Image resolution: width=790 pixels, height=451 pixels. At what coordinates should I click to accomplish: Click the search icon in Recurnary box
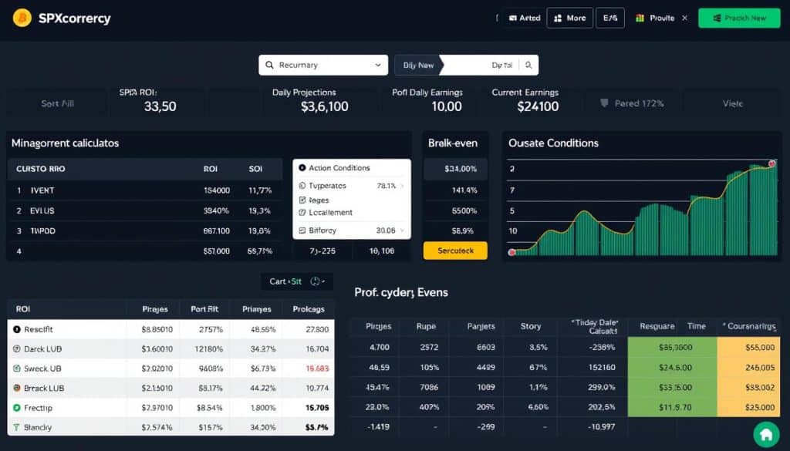coord(269,66)
